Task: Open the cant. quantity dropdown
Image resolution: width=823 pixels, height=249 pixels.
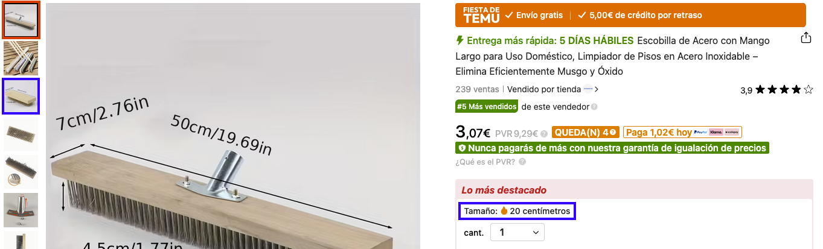Action: [x=517, y=232]
